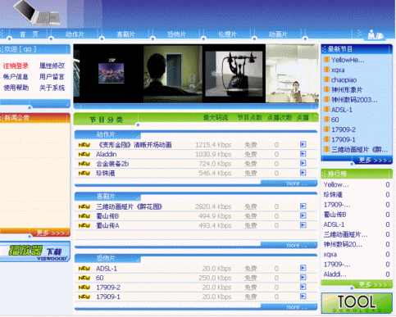This screenshot has width=396, height=317.
Task: Click the play icon for Aladdin
Action: point(303,154)
